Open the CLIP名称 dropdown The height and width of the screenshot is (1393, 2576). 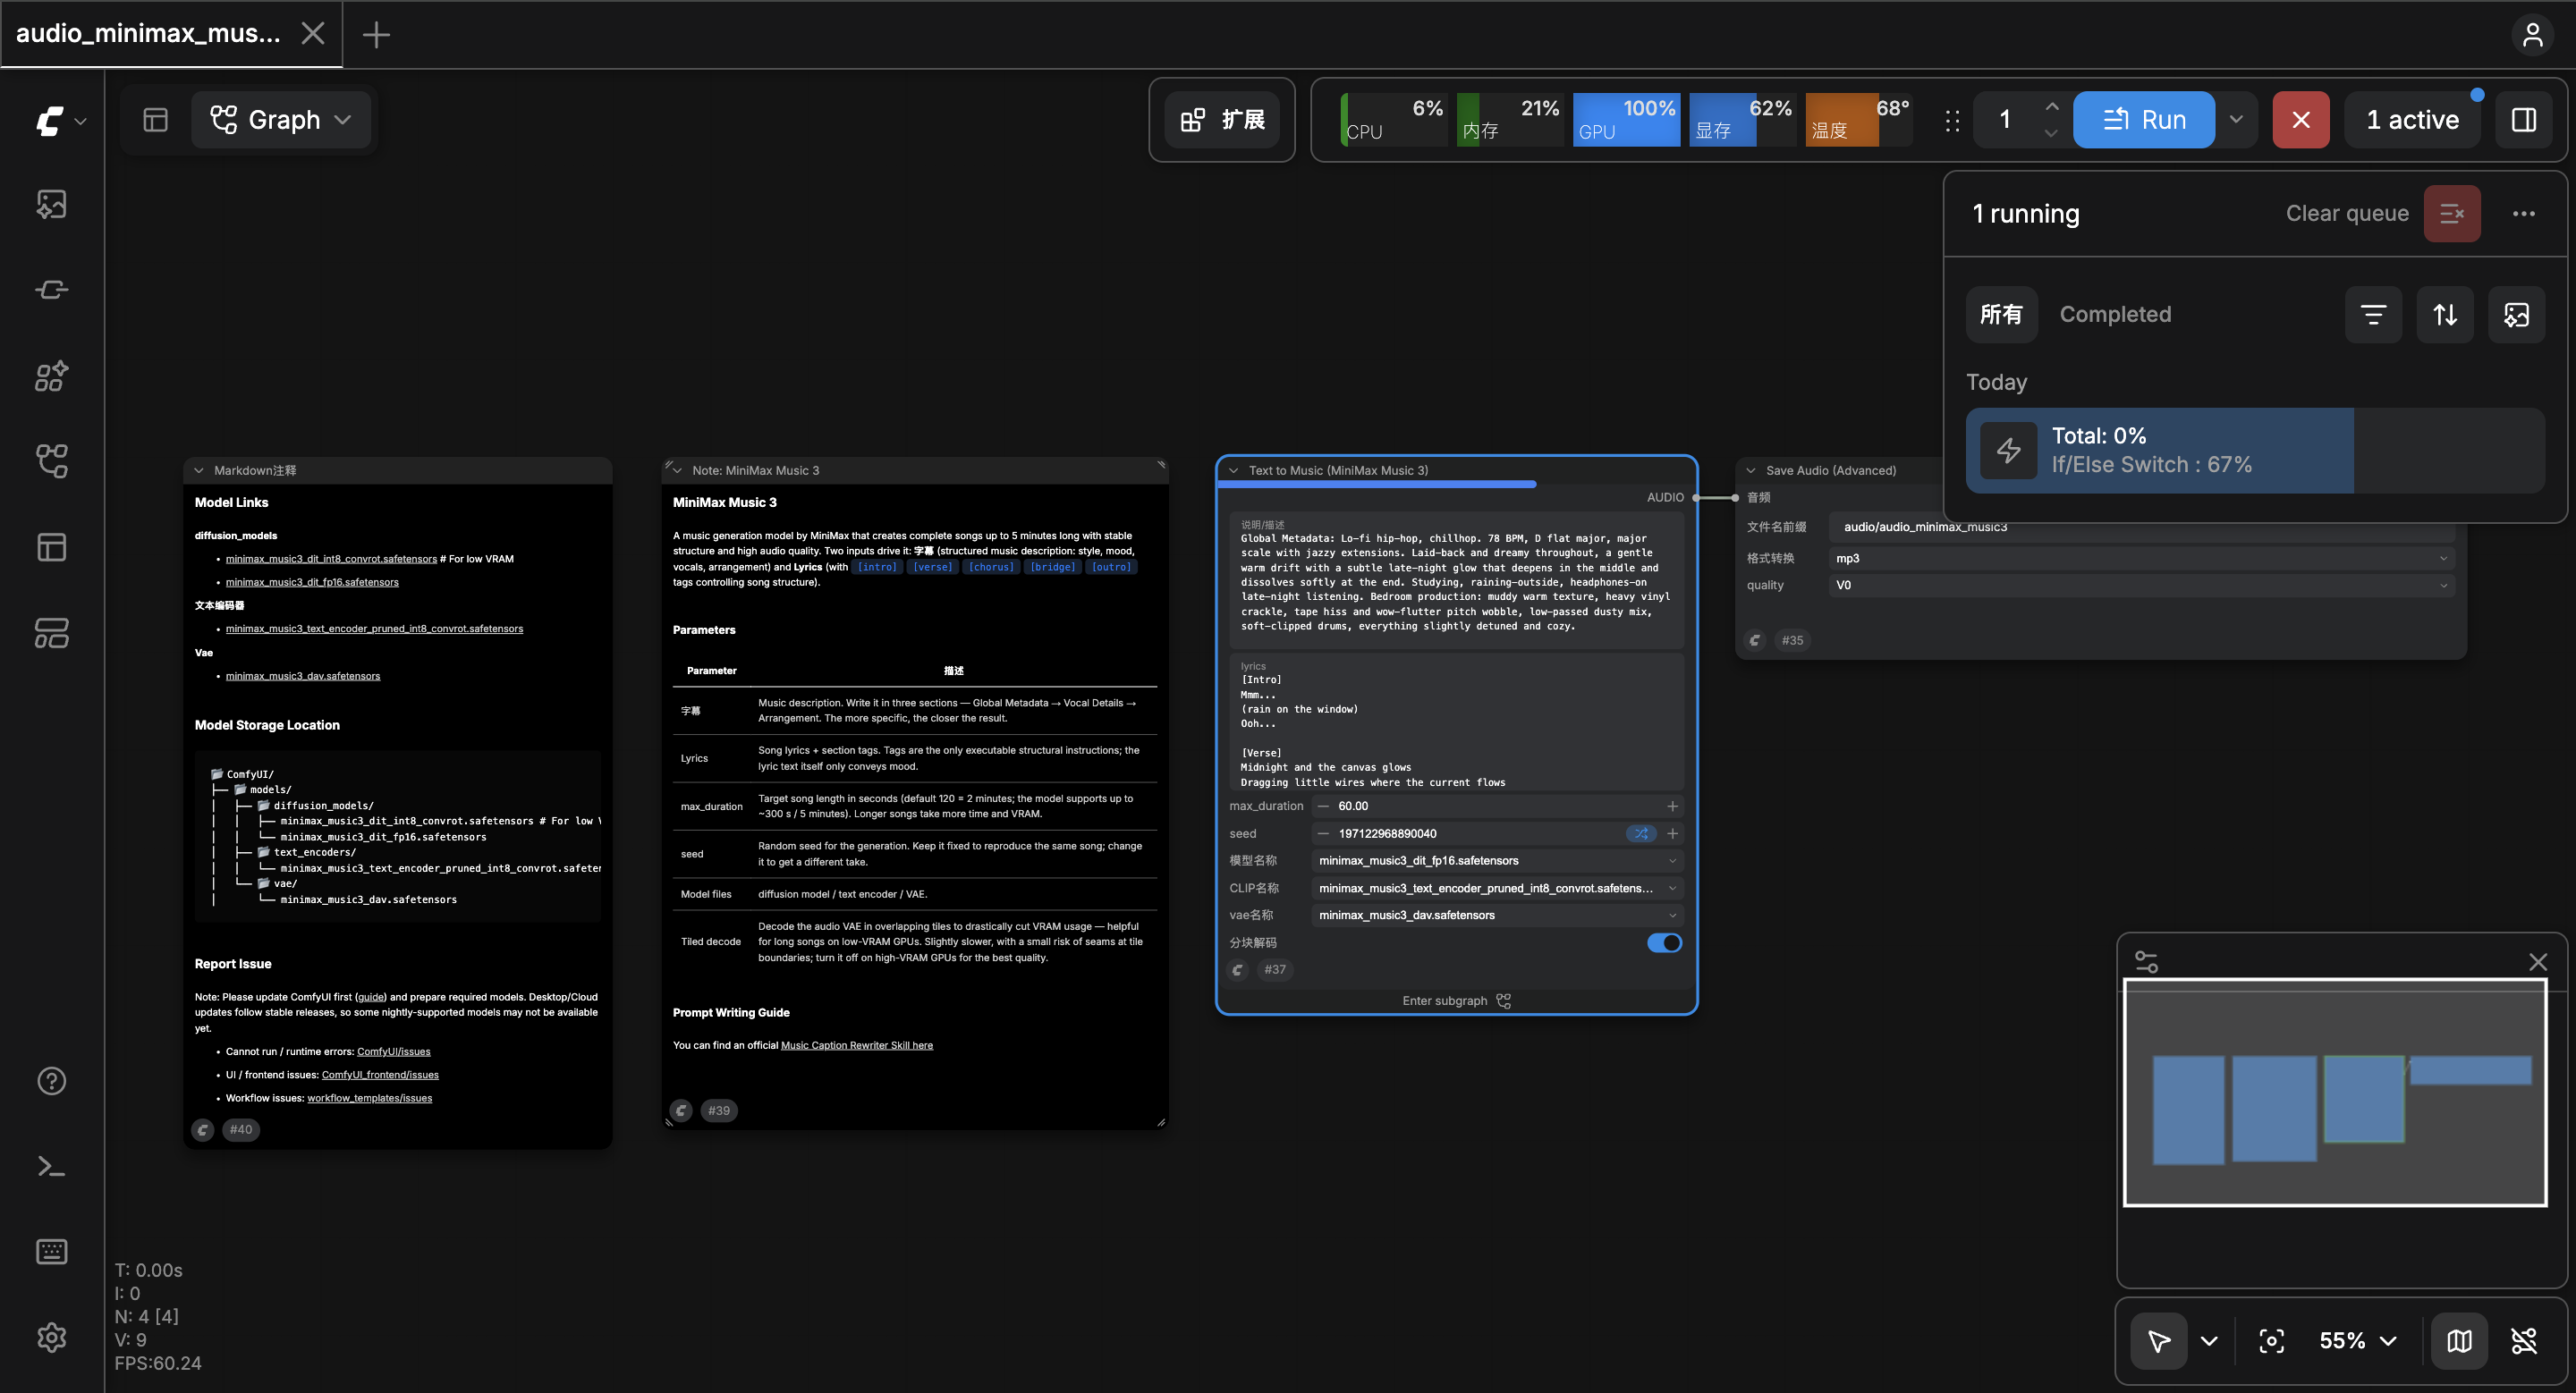[x=1497, y=887]
